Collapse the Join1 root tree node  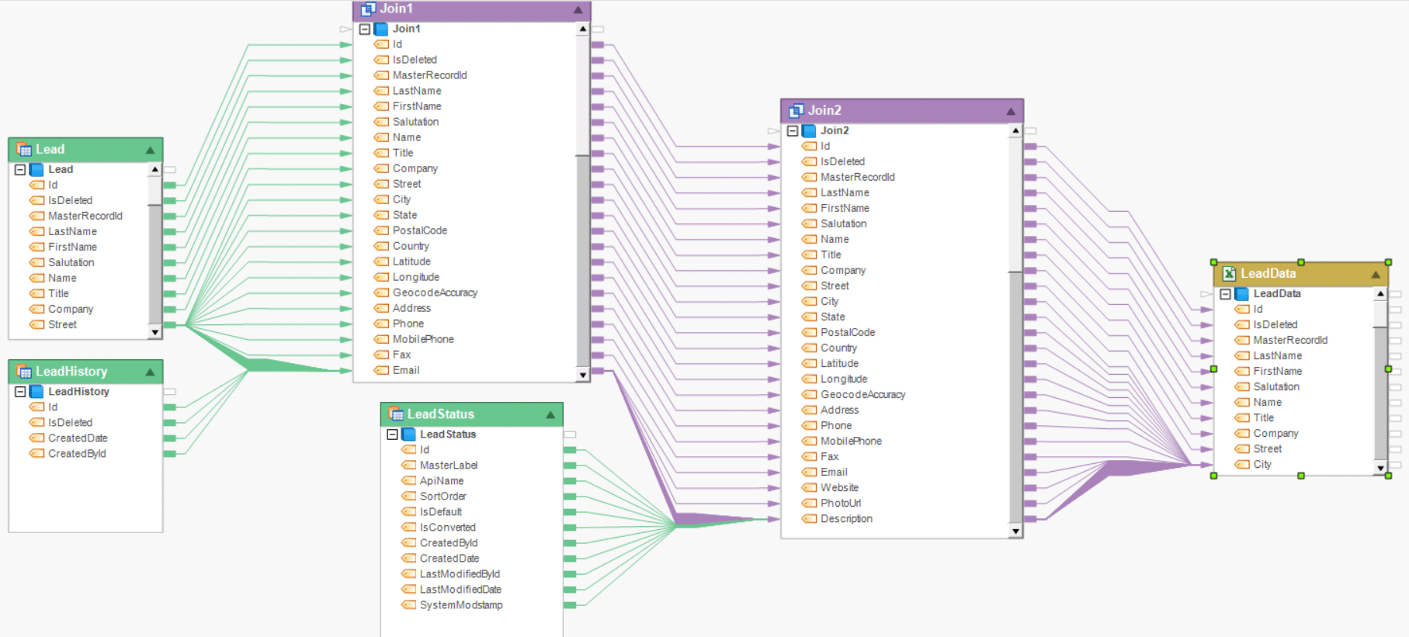pos(365,29)
